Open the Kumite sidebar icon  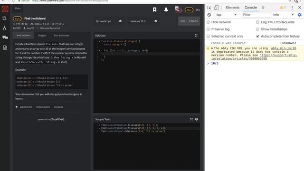point(4,28)
